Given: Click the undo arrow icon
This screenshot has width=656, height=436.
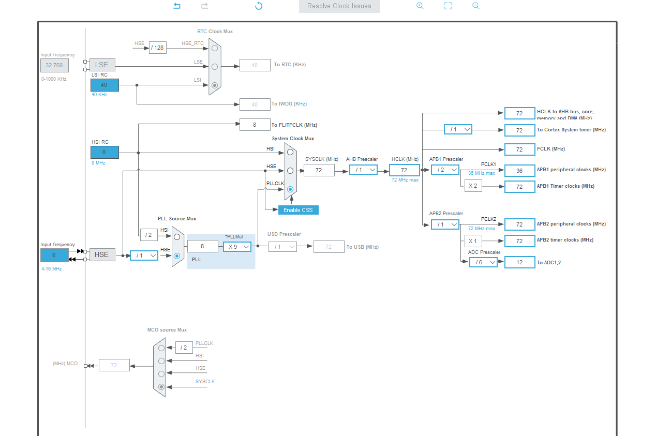Looking at the screenshot, I should pos(177,6).
